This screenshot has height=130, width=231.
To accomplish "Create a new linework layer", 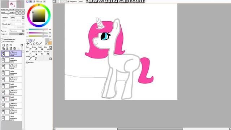I will [7, 45].
